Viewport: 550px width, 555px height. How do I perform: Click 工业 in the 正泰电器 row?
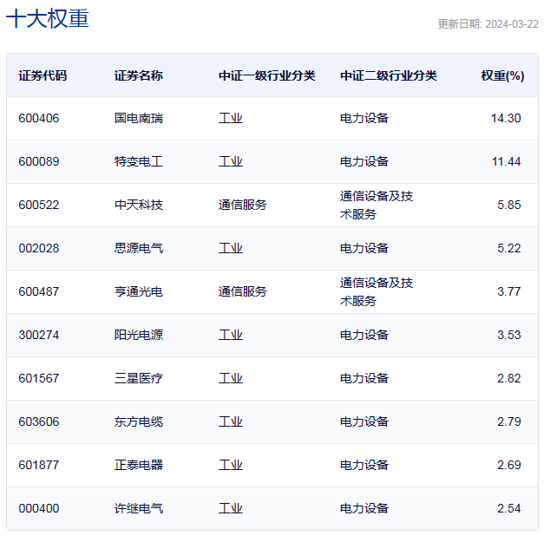pyautogui.click(x=231, y=465)
